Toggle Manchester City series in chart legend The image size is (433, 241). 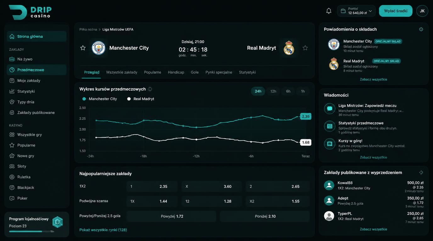(x=99, y=99)
